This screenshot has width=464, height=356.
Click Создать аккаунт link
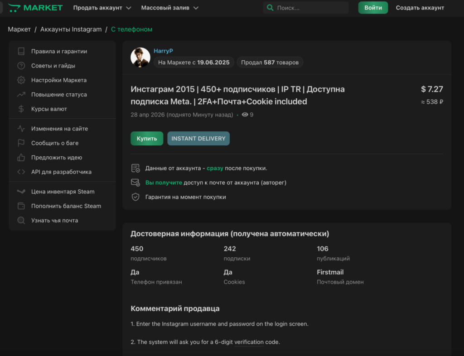(x=420, y=8)
